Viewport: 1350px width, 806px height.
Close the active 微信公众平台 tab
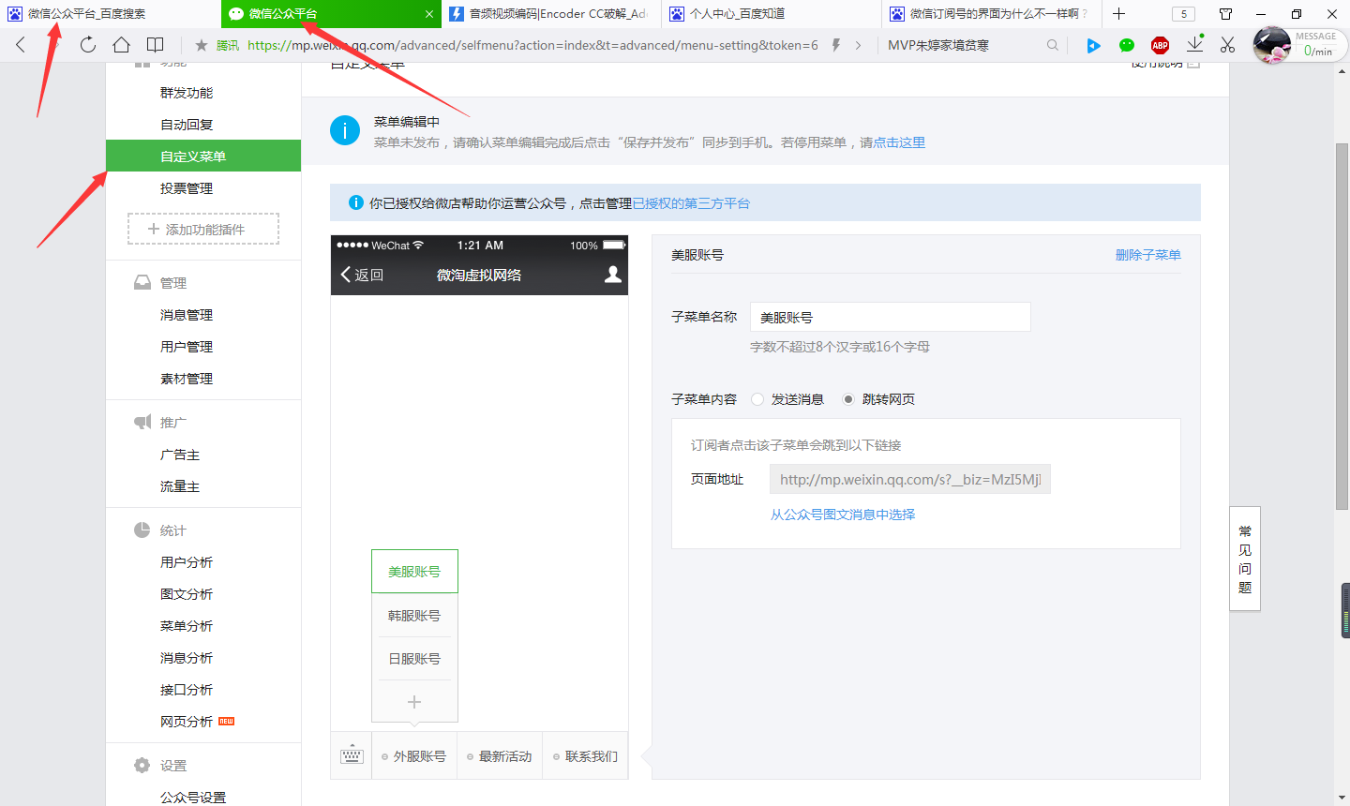click(x=429, y=14)
